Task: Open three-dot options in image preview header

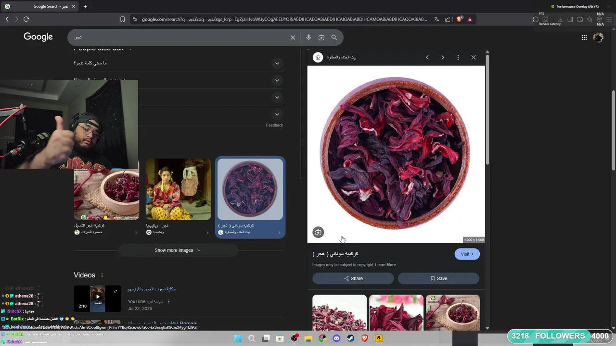Action: (x=458, y=57)
